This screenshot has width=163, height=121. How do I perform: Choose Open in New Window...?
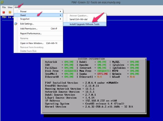[x=38, y=43]
